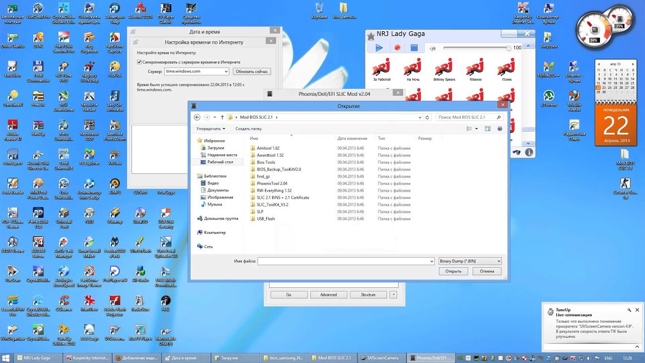Select the NRJ Britney Spears station
The width and height of the screenshot is (645, 363).
[x=444, y=70]
